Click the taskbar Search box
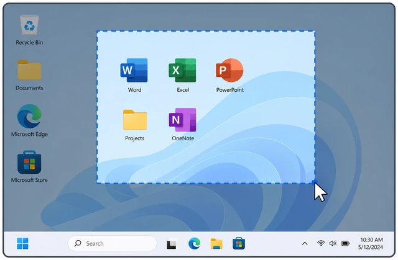 pos(112,243)
